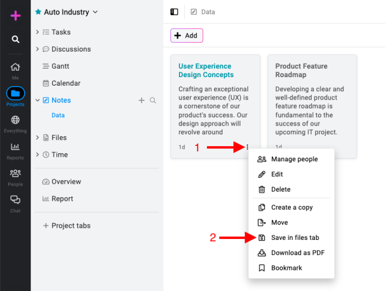The height and width of the screenshot is (291, 385).
Task: Open the Chat bubbles icon
Action: (16, 200)
